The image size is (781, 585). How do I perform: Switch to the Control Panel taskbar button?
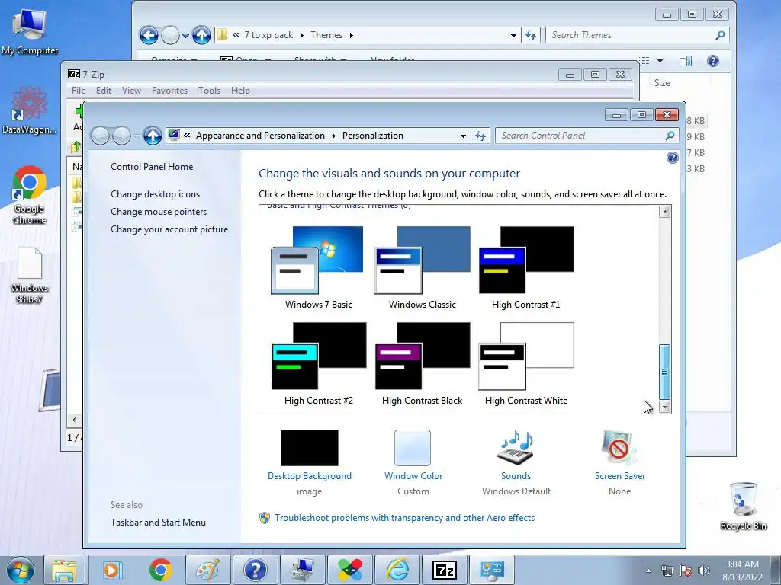click(x=492, y=570)
